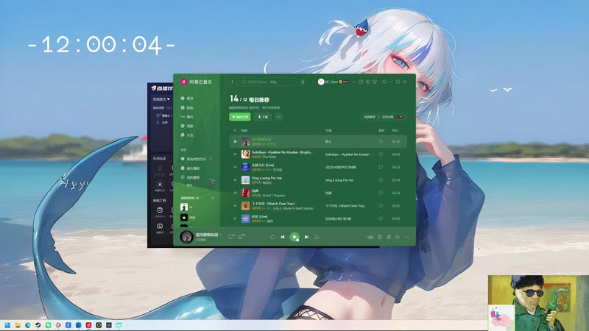Select the fourth sidebar navigation item

(x=188, y=126)
